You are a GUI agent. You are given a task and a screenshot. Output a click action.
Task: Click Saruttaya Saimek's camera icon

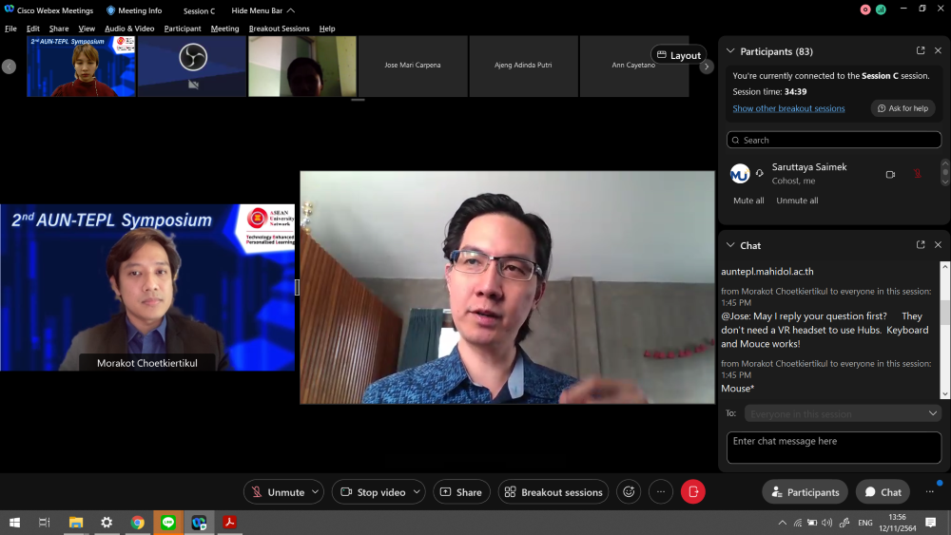891,174
